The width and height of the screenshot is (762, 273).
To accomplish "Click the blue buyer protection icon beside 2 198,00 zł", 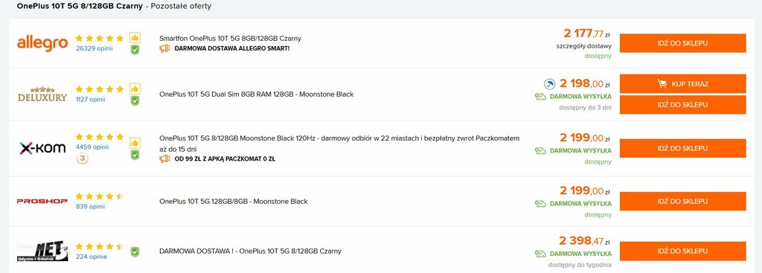I will (549, 85).
